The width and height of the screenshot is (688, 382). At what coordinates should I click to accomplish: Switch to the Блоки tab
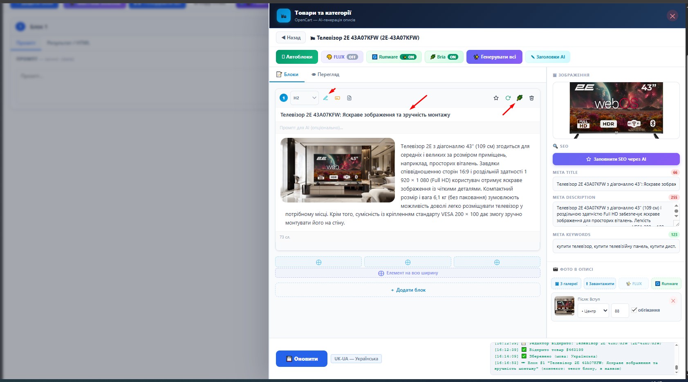tap(287, 74)
